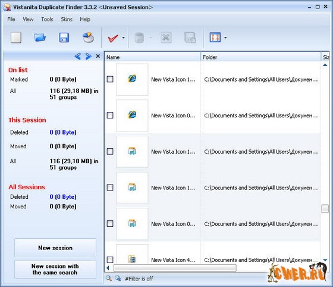Select the first Internet Explorer icon thumbnail
Screen dimensions: 333x287
132,79
